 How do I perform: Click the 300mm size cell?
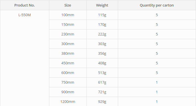tap(68, 44)
